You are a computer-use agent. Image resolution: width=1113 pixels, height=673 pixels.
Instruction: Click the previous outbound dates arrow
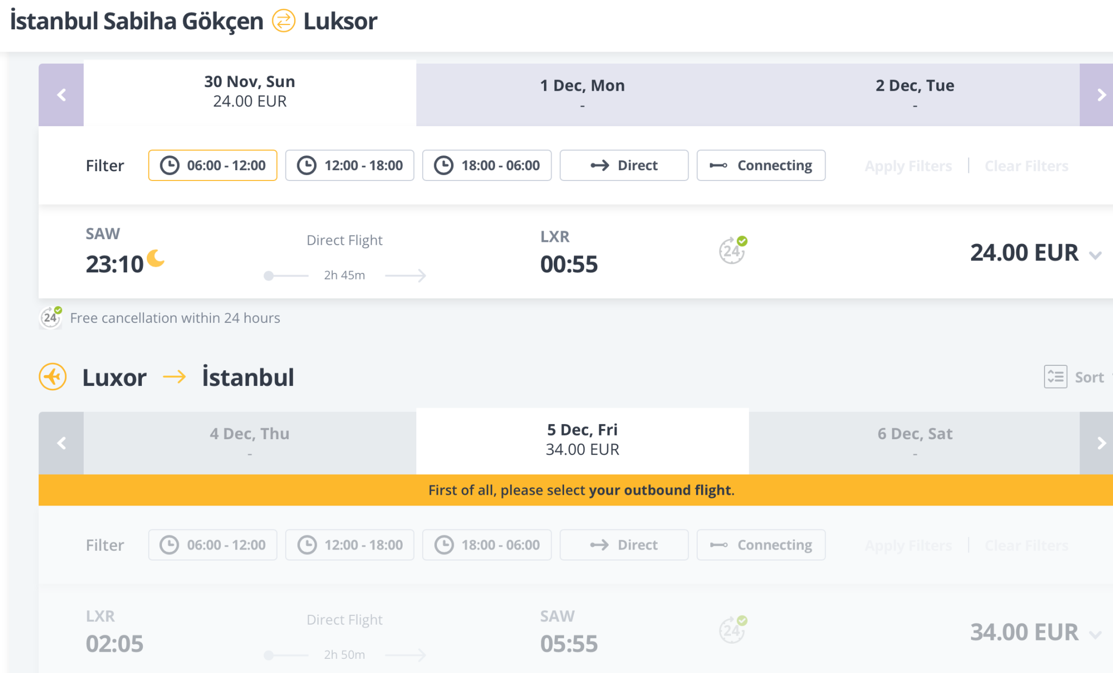61,95
